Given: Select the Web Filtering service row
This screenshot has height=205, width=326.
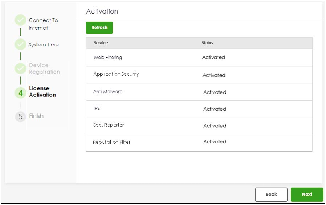Looking at the screenshot, I should click(x=199, y=58).
